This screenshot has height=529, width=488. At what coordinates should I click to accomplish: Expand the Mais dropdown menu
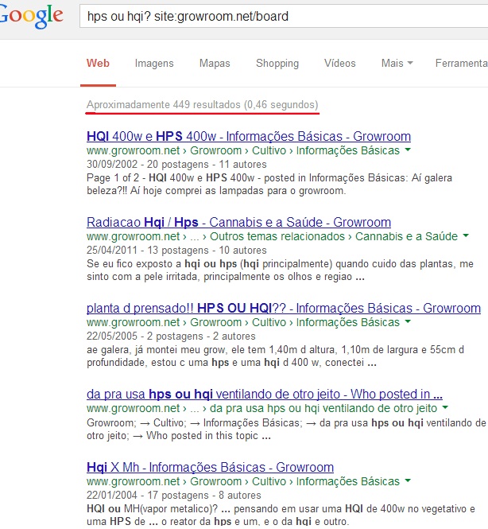pyautogui.click(x=397, y=63)
